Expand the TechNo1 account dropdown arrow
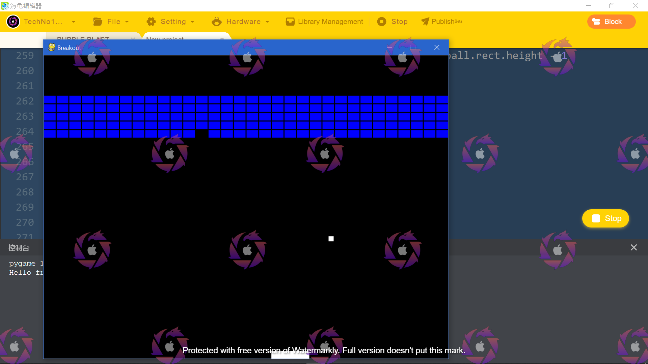The width and height of the screenshot is (648, 364). [x=74, y=22]
